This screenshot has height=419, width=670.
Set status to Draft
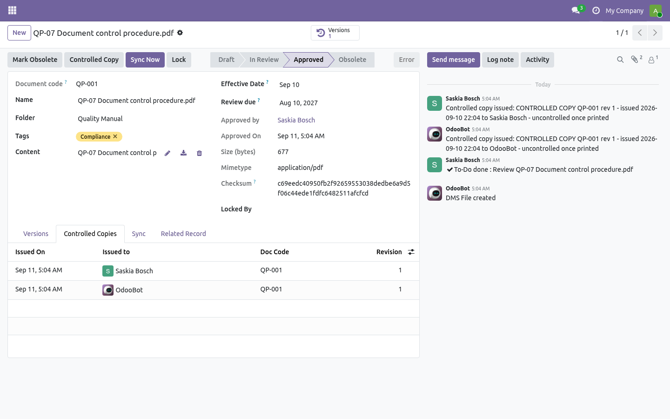click(226, 60)
